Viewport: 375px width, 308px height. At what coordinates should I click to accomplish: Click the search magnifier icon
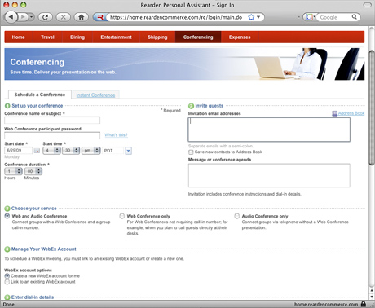(x=354, y=17)
